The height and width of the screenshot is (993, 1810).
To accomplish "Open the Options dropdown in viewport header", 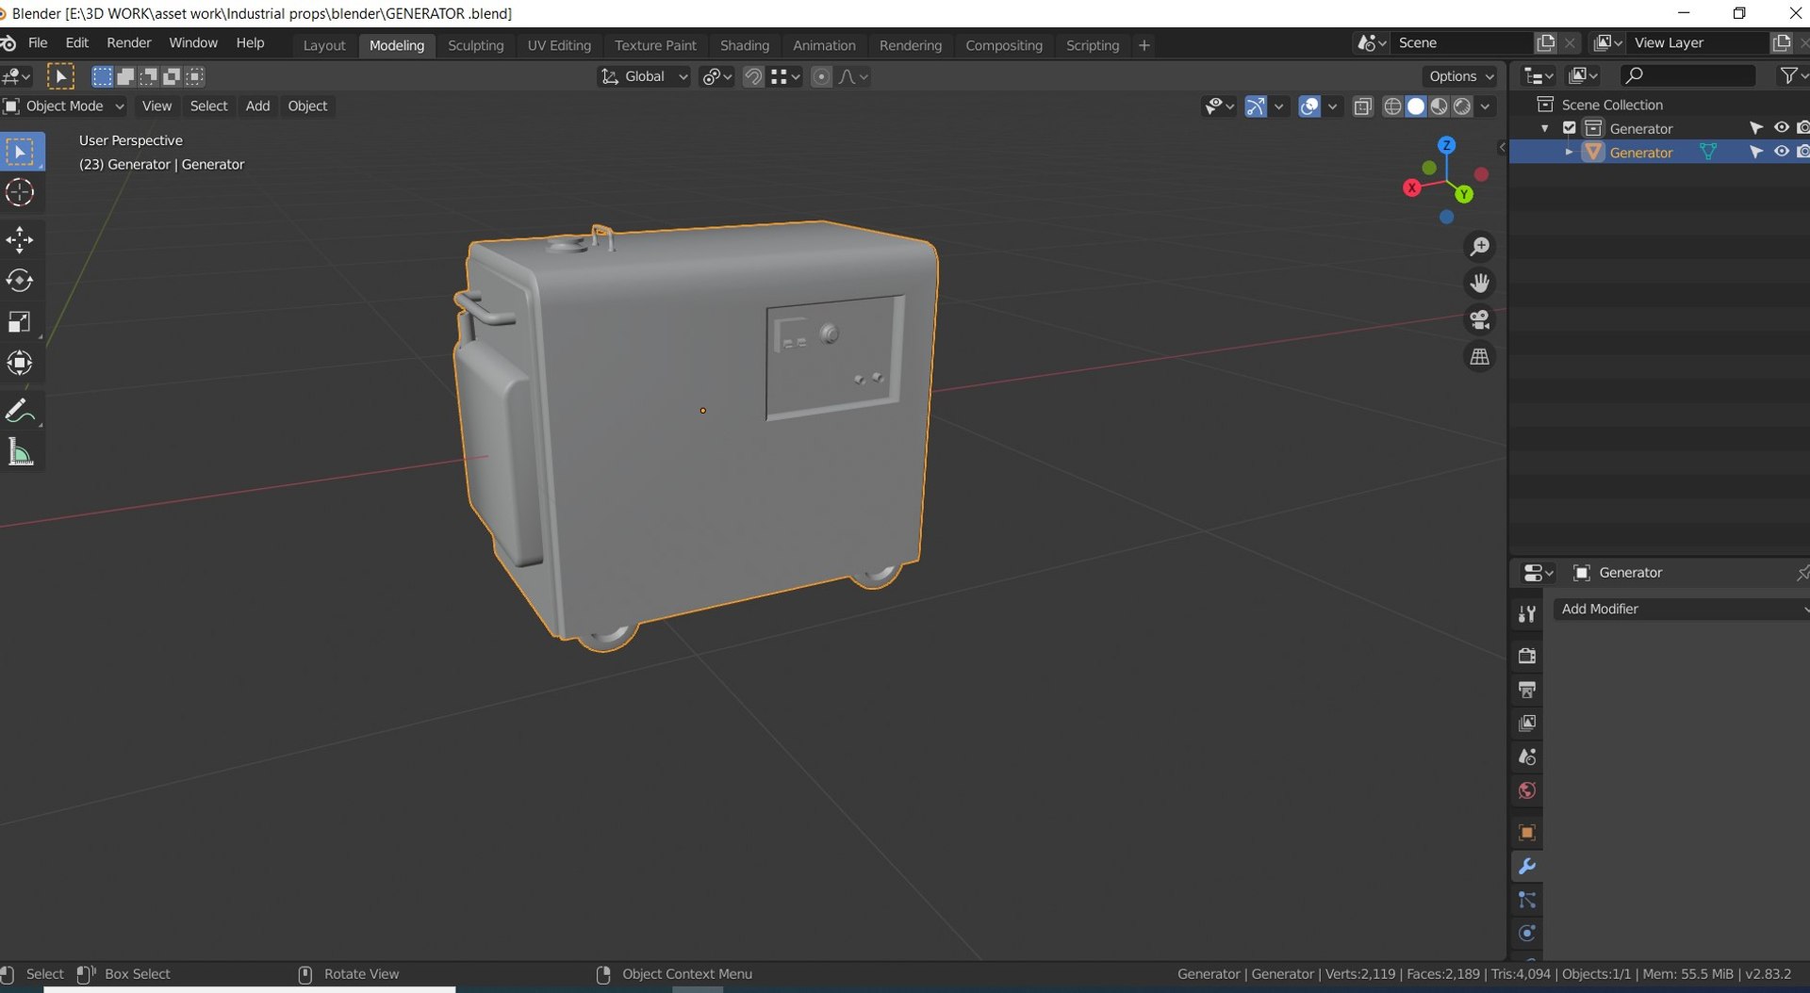I will 1460,77.
